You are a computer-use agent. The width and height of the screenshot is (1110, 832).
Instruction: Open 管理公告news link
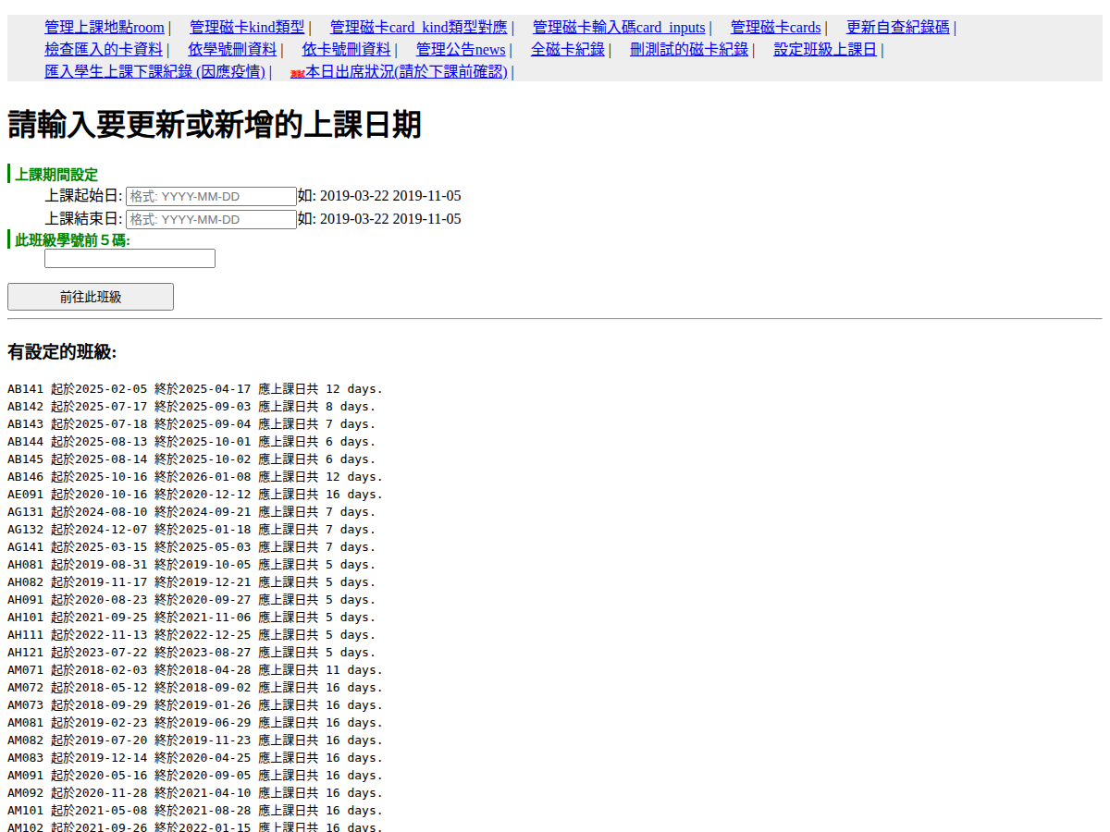(x=461, y=50)
